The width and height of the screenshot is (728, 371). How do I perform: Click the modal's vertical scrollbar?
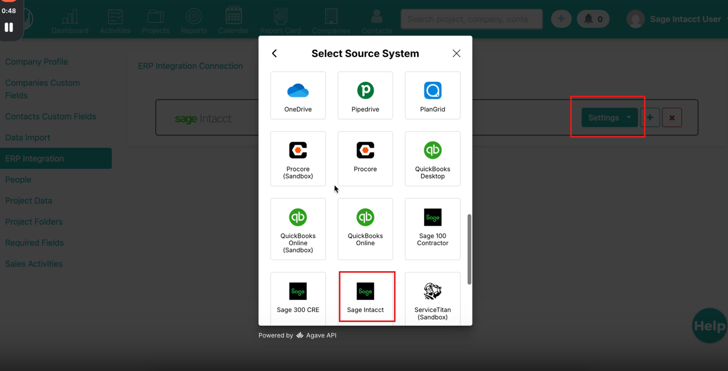[x=469, y=249]
